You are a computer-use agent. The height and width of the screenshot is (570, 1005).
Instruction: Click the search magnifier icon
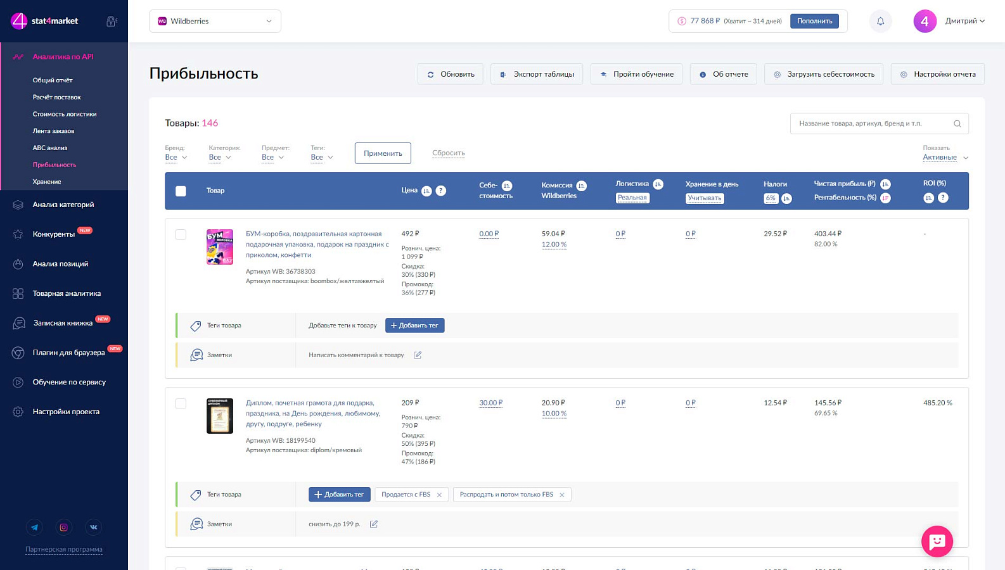pyautogui.click(x=957, y=123)
